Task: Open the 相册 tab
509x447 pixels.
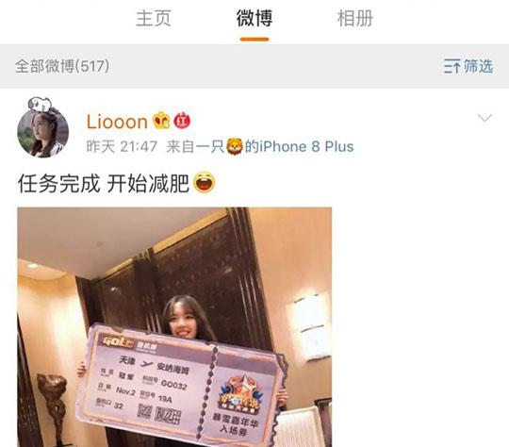Action: [x=355, y=18]
